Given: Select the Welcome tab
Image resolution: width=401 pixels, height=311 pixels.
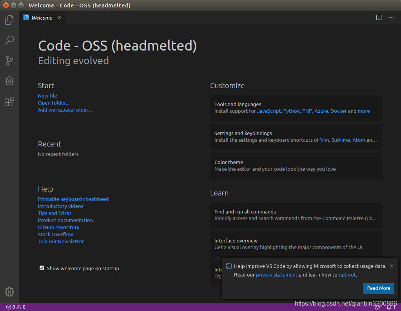Looking at the screenshot, I should (x=42, y=18).
